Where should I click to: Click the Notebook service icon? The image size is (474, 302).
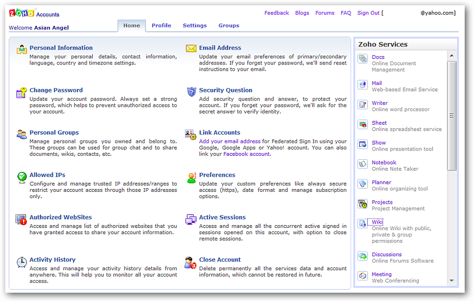(x=362, y=164)
